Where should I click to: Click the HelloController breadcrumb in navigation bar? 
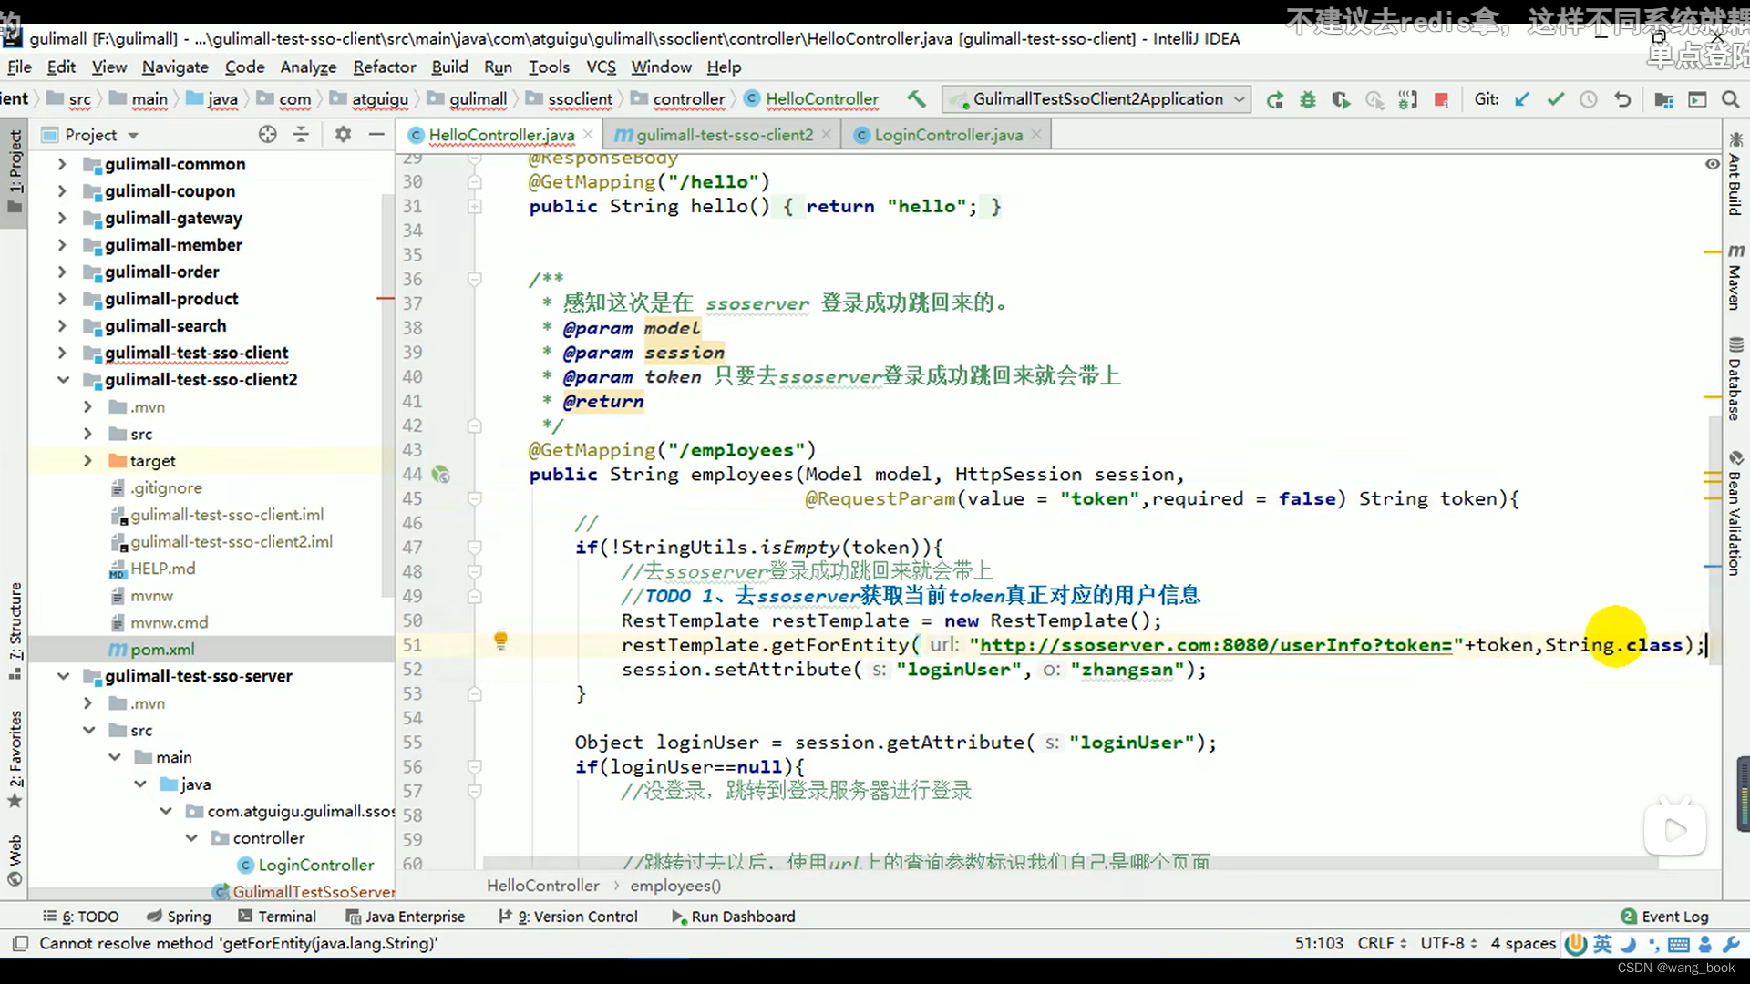[811, 99]
